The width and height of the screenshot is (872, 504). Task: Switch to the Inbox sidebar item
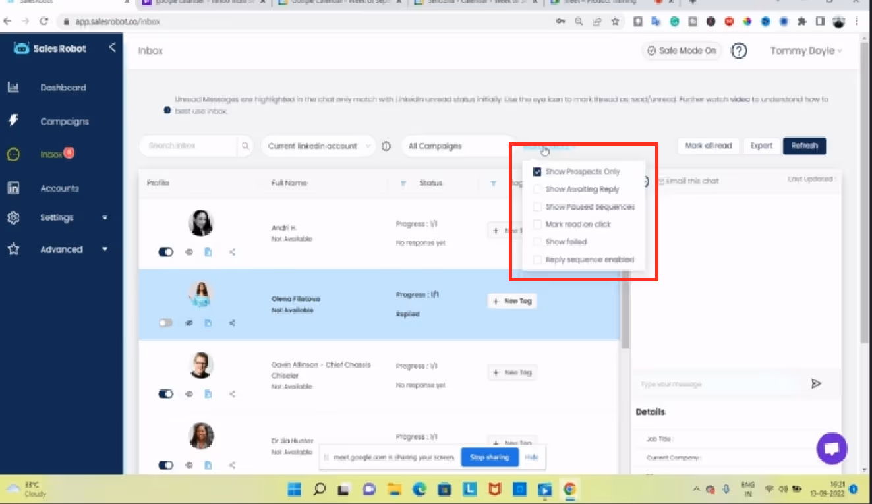[x=52, y=154]
